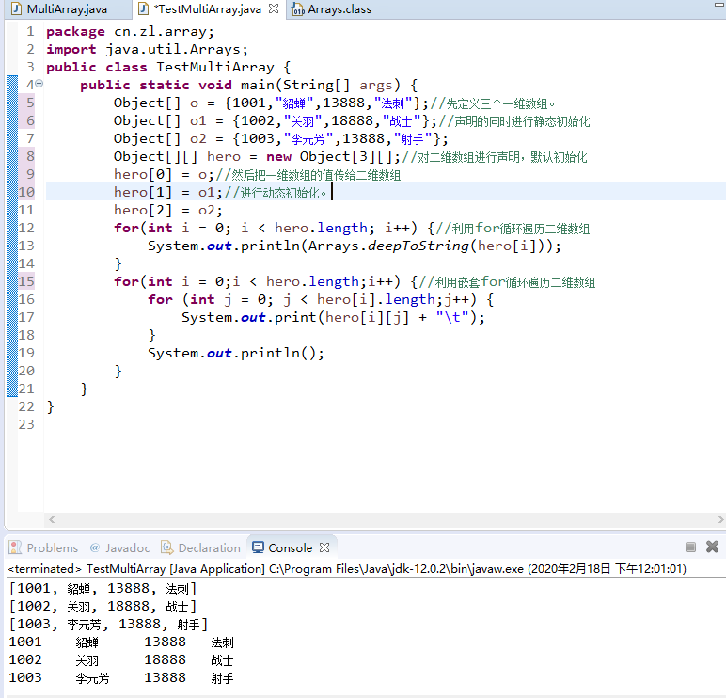Select the TestMultiArray.java editor tab
Viewport: 726px width, 698px height.
[207, 9]
